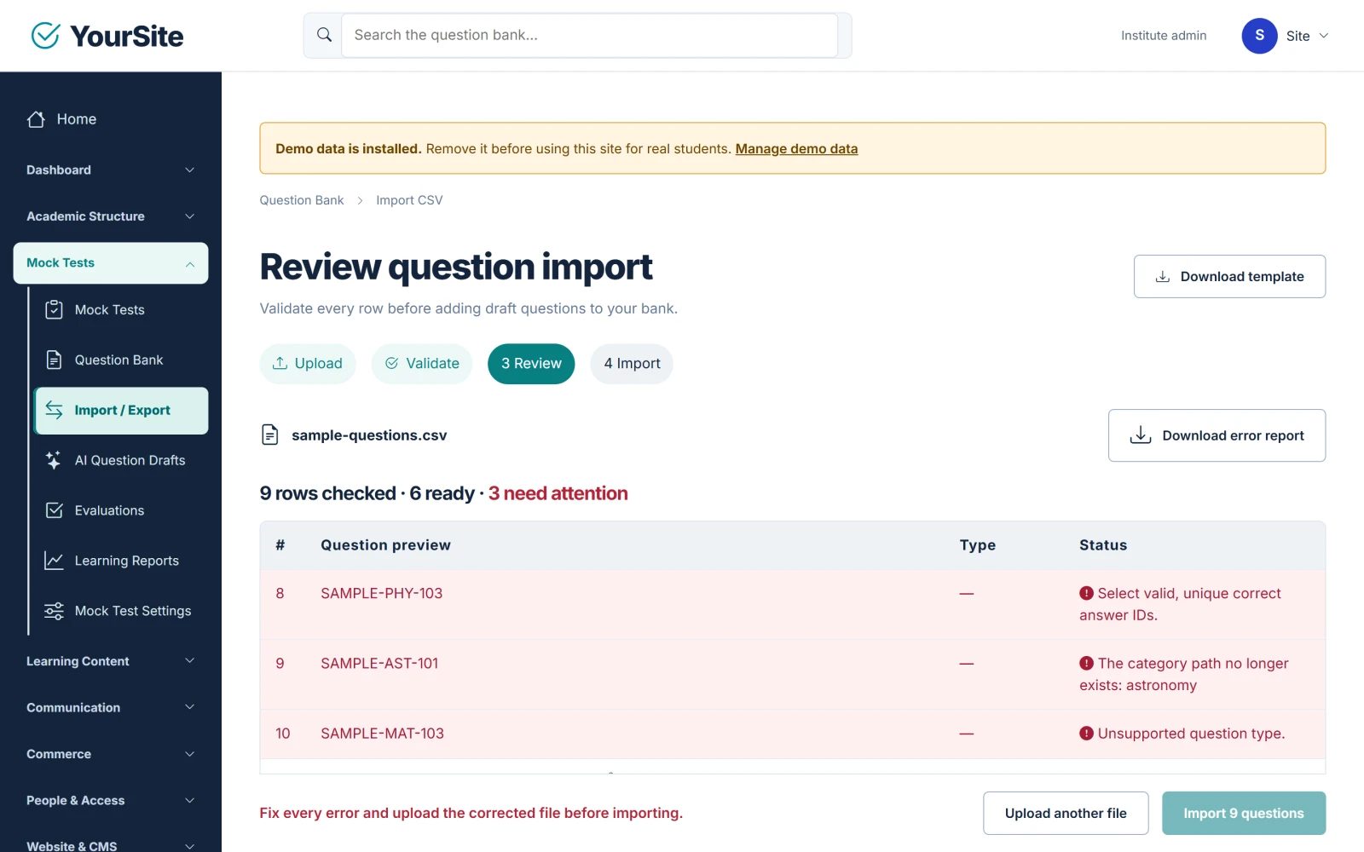Focus the Search the question bank field

pos(589,35)
